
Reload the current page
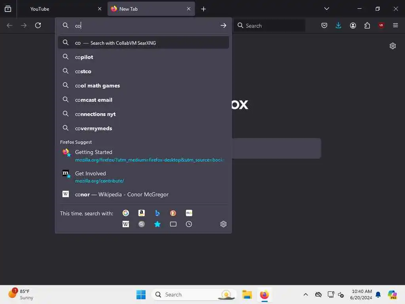pos(38,25)
